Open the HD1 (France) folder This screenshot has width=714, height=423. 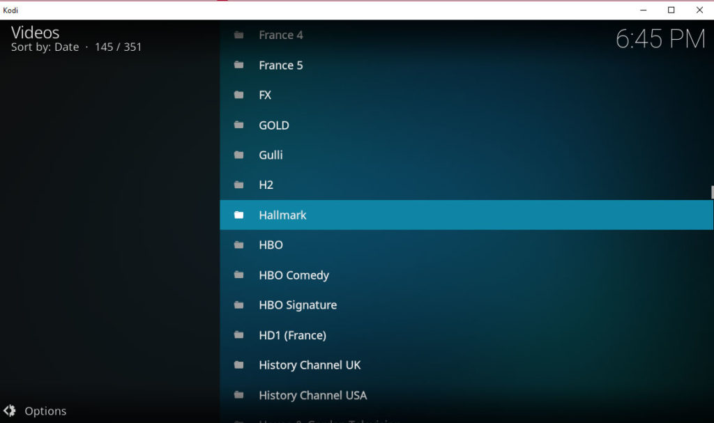tap(291, 334)
